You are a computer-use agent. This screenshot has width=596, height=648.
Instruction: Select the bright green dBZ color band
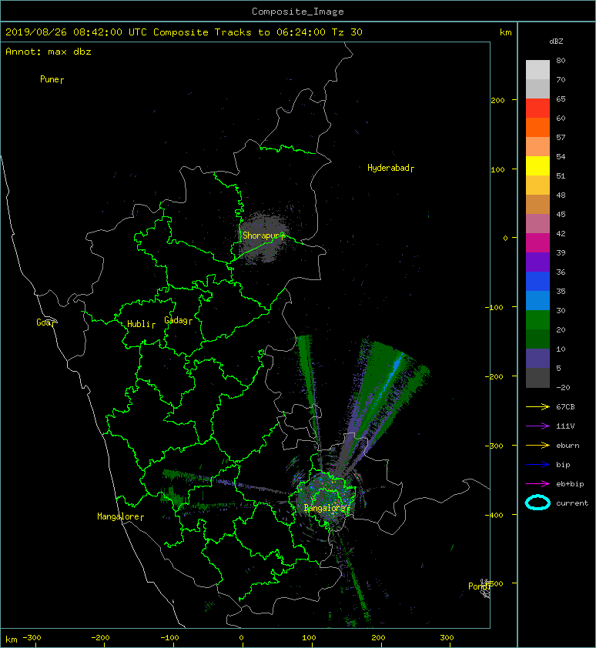(x=537, y=319)
